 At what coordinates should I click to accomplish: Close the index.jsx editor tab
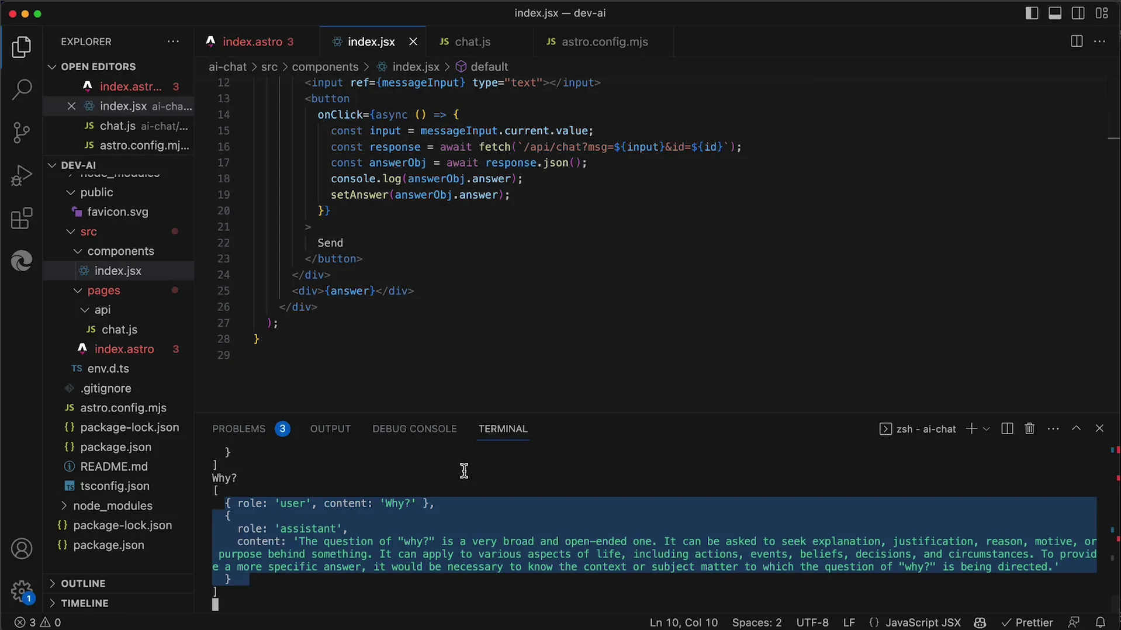click(x=413, y=41)
